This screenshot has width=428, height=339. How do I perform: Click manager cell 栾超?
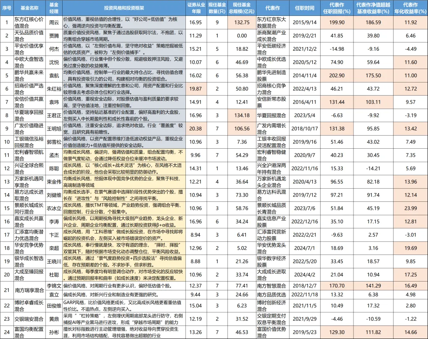coord(54,248)
